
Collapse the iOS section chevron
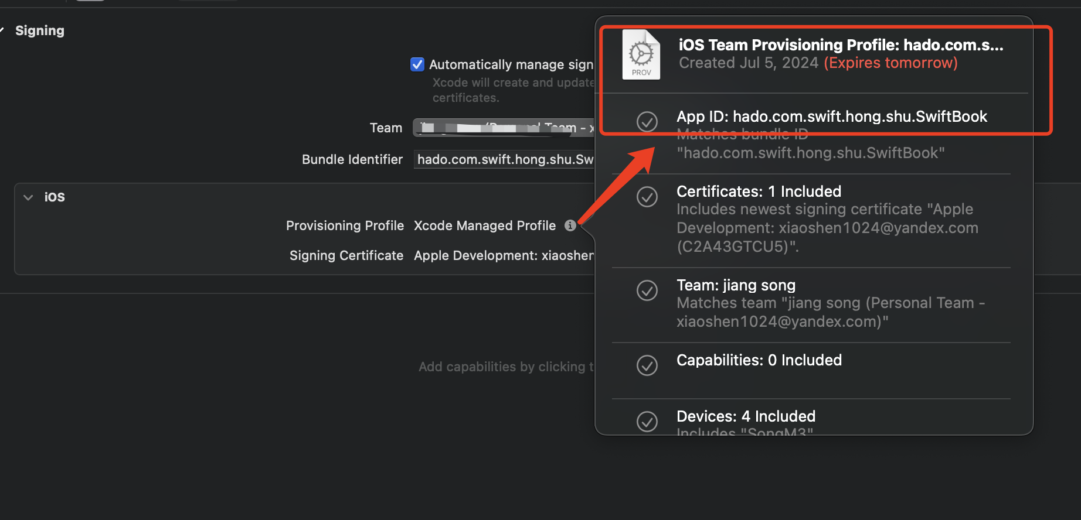[28, 197]
